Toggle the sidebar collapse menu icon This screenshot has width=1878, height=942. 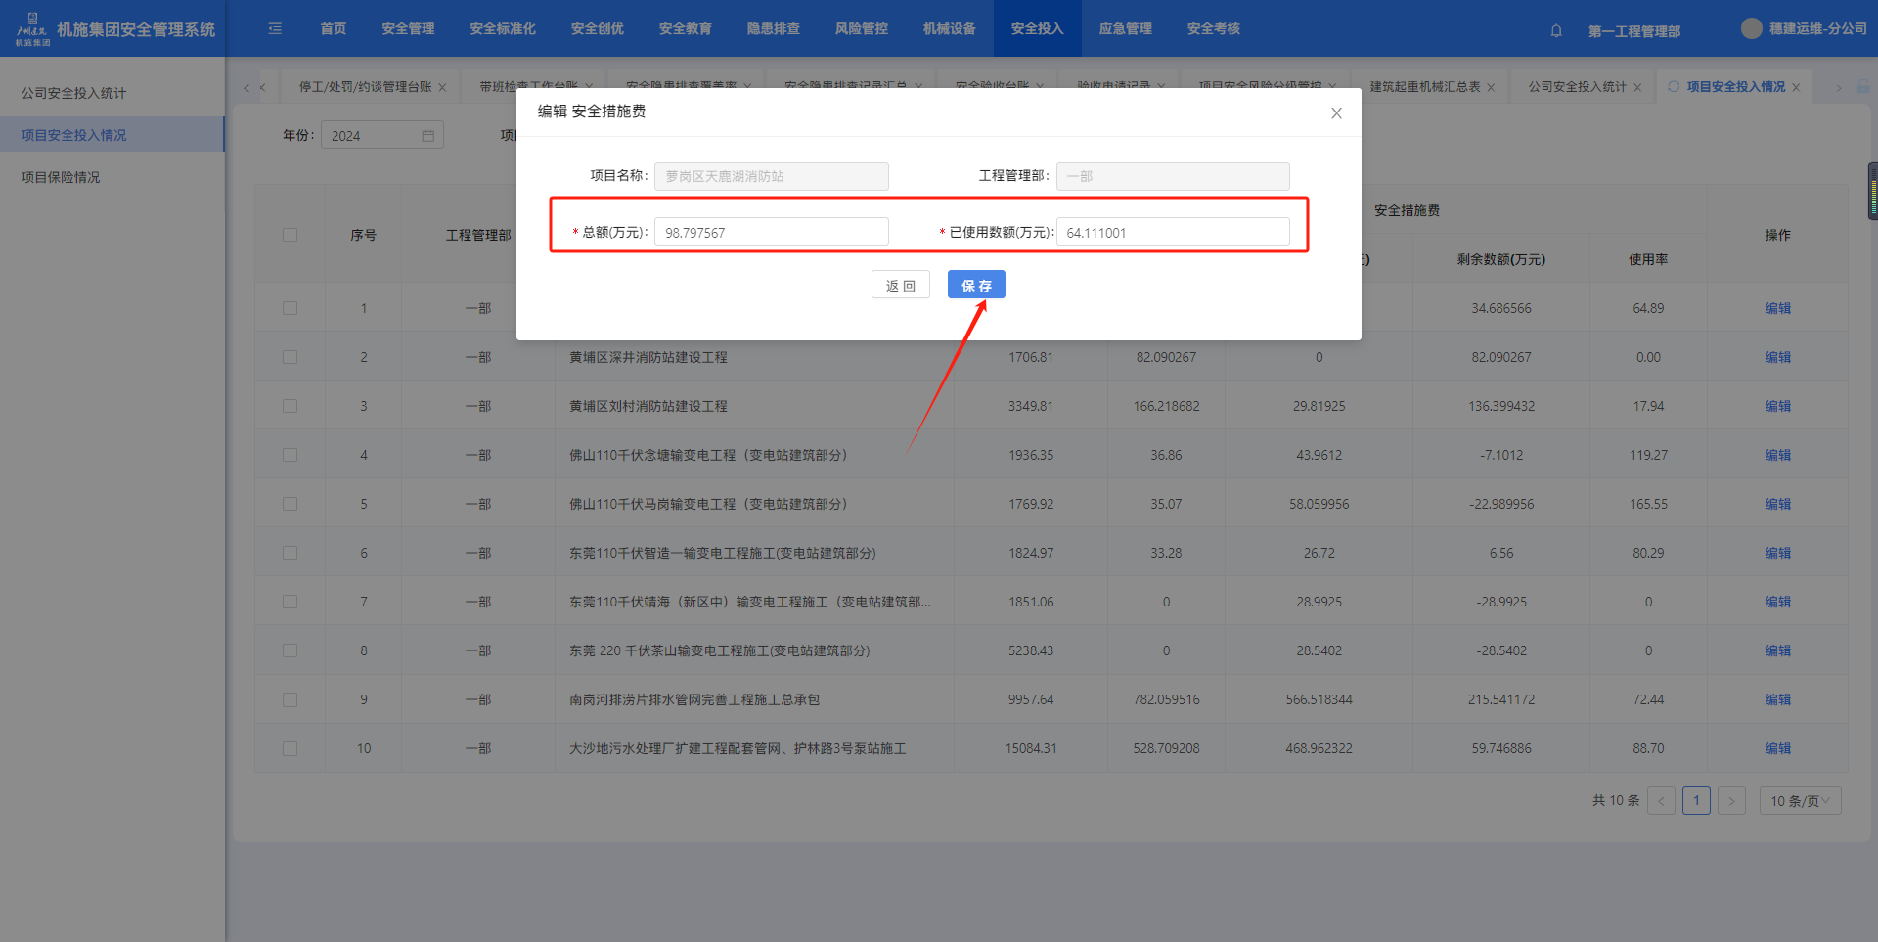click(x=275, y=29)
